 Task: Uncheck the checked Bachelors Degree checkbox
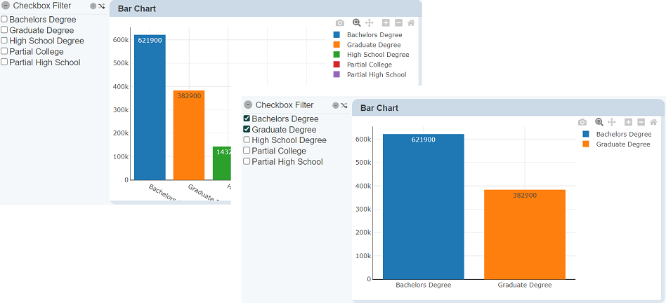[247, 119]
